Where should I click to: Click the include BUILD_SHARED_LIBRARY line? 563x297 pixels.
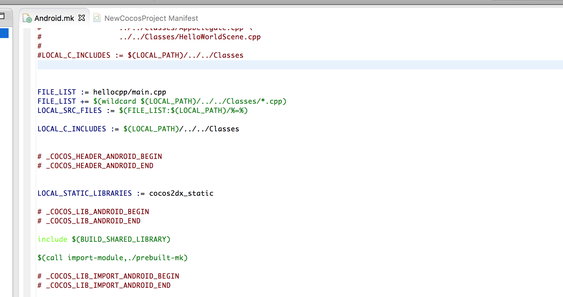pos(104,239)
